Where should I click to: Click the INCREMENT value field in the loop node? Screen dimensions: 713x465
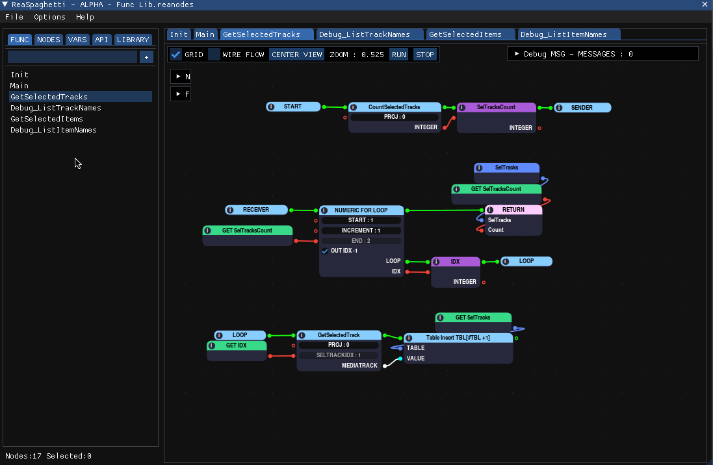pyautogui.click(x=361, y=231)
